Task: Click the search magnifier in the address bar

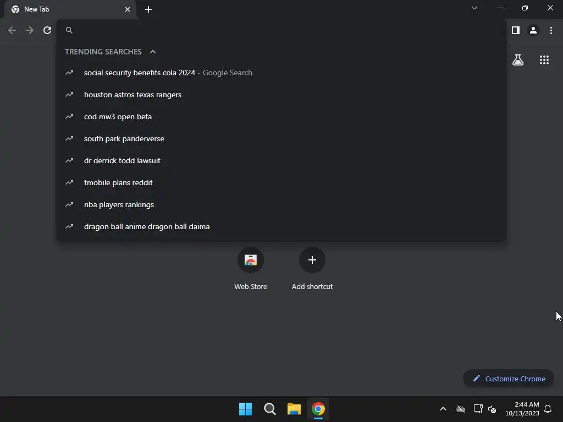Action: click(x=69, y=30)
